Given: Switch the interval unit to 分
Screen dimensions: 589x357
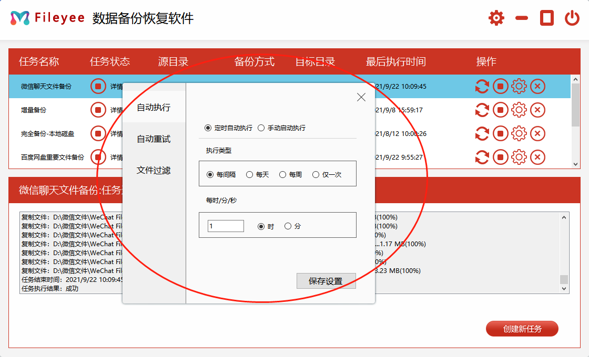Looking at the screenshot, I should [288, 225].
